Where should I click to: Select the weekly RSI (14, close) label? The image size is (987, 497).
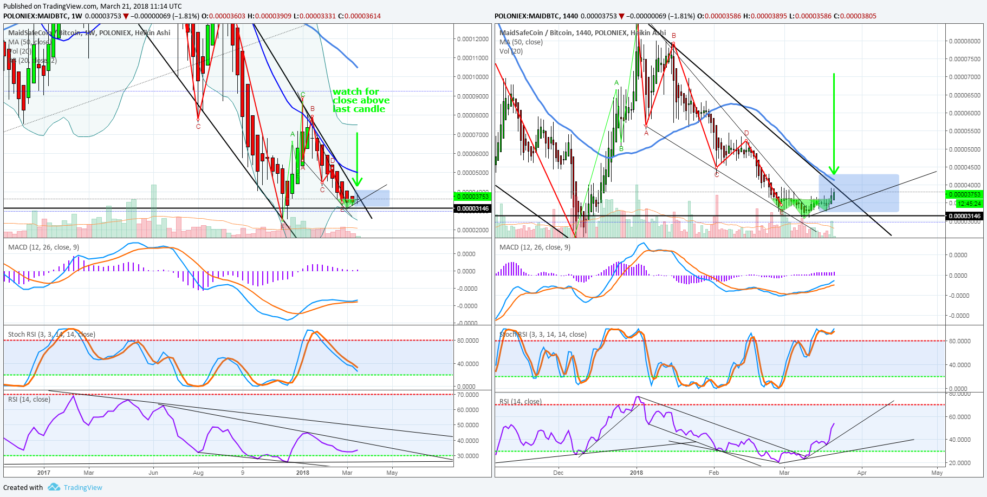29,399
